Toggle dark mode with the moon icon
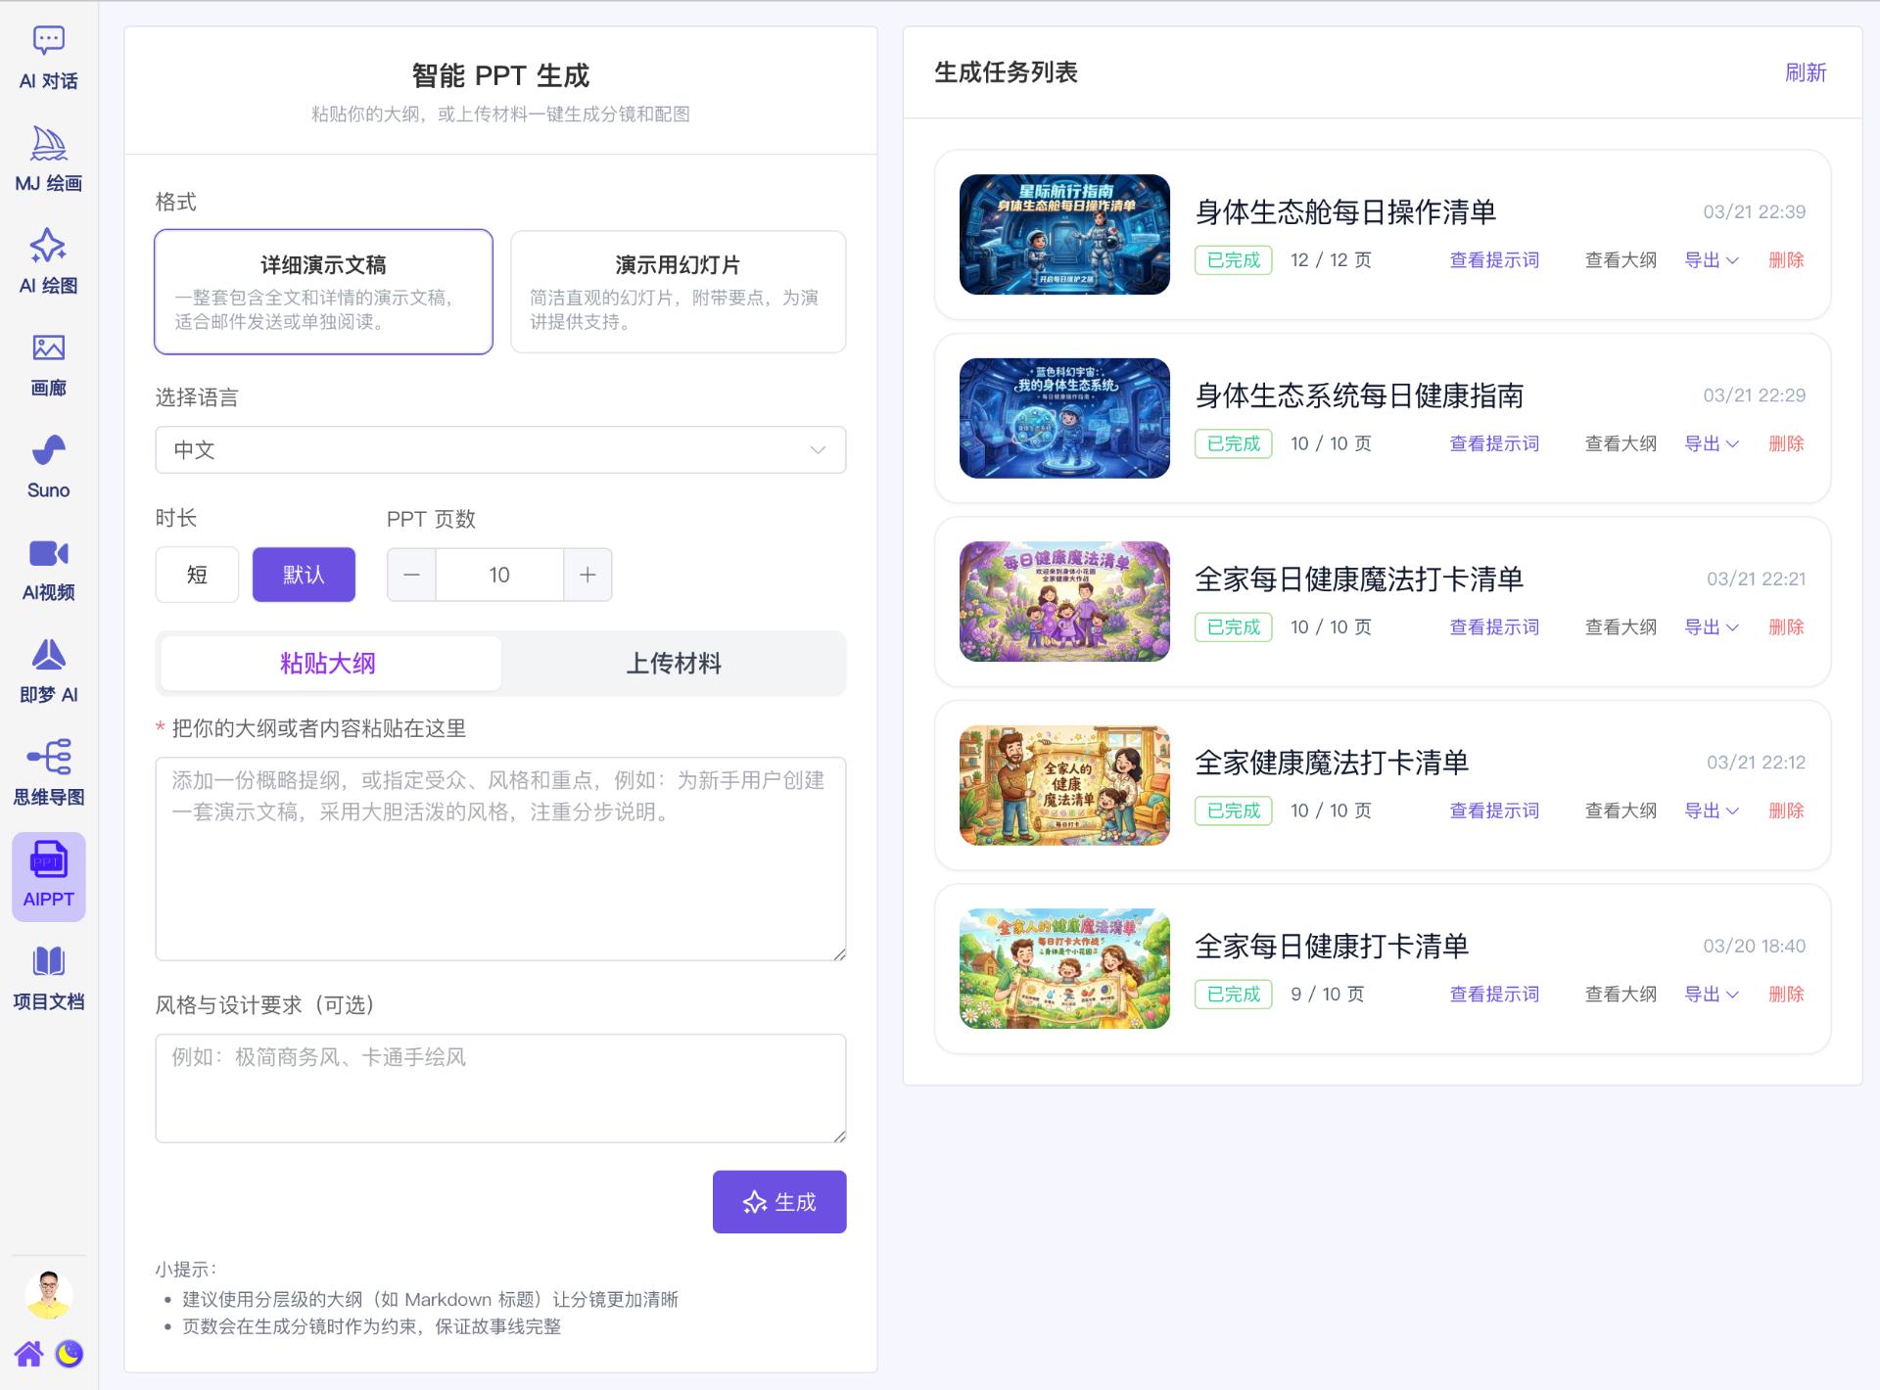Screen dimensions: 1880x1390 point(70,1354)
